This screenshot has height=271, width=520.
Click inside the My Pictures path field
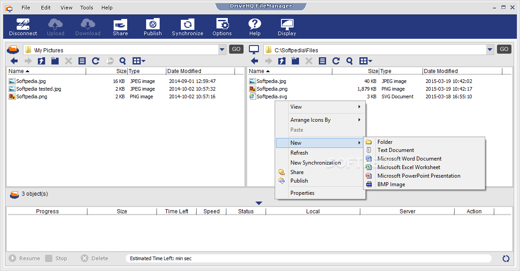point(121,50)
